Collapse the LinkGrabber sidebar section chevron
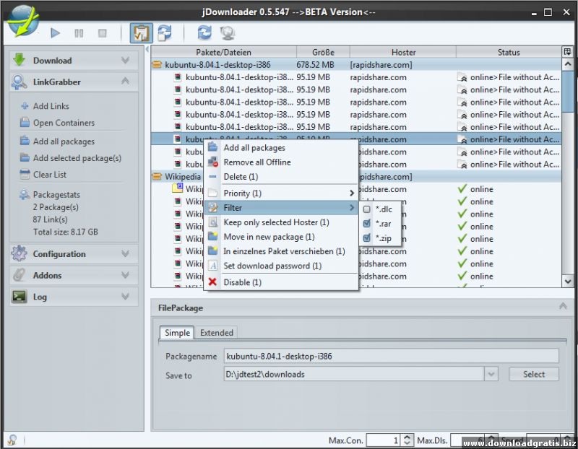Image resolution: width=578 pixels, height=449 pixels. (x=125, y=81)
